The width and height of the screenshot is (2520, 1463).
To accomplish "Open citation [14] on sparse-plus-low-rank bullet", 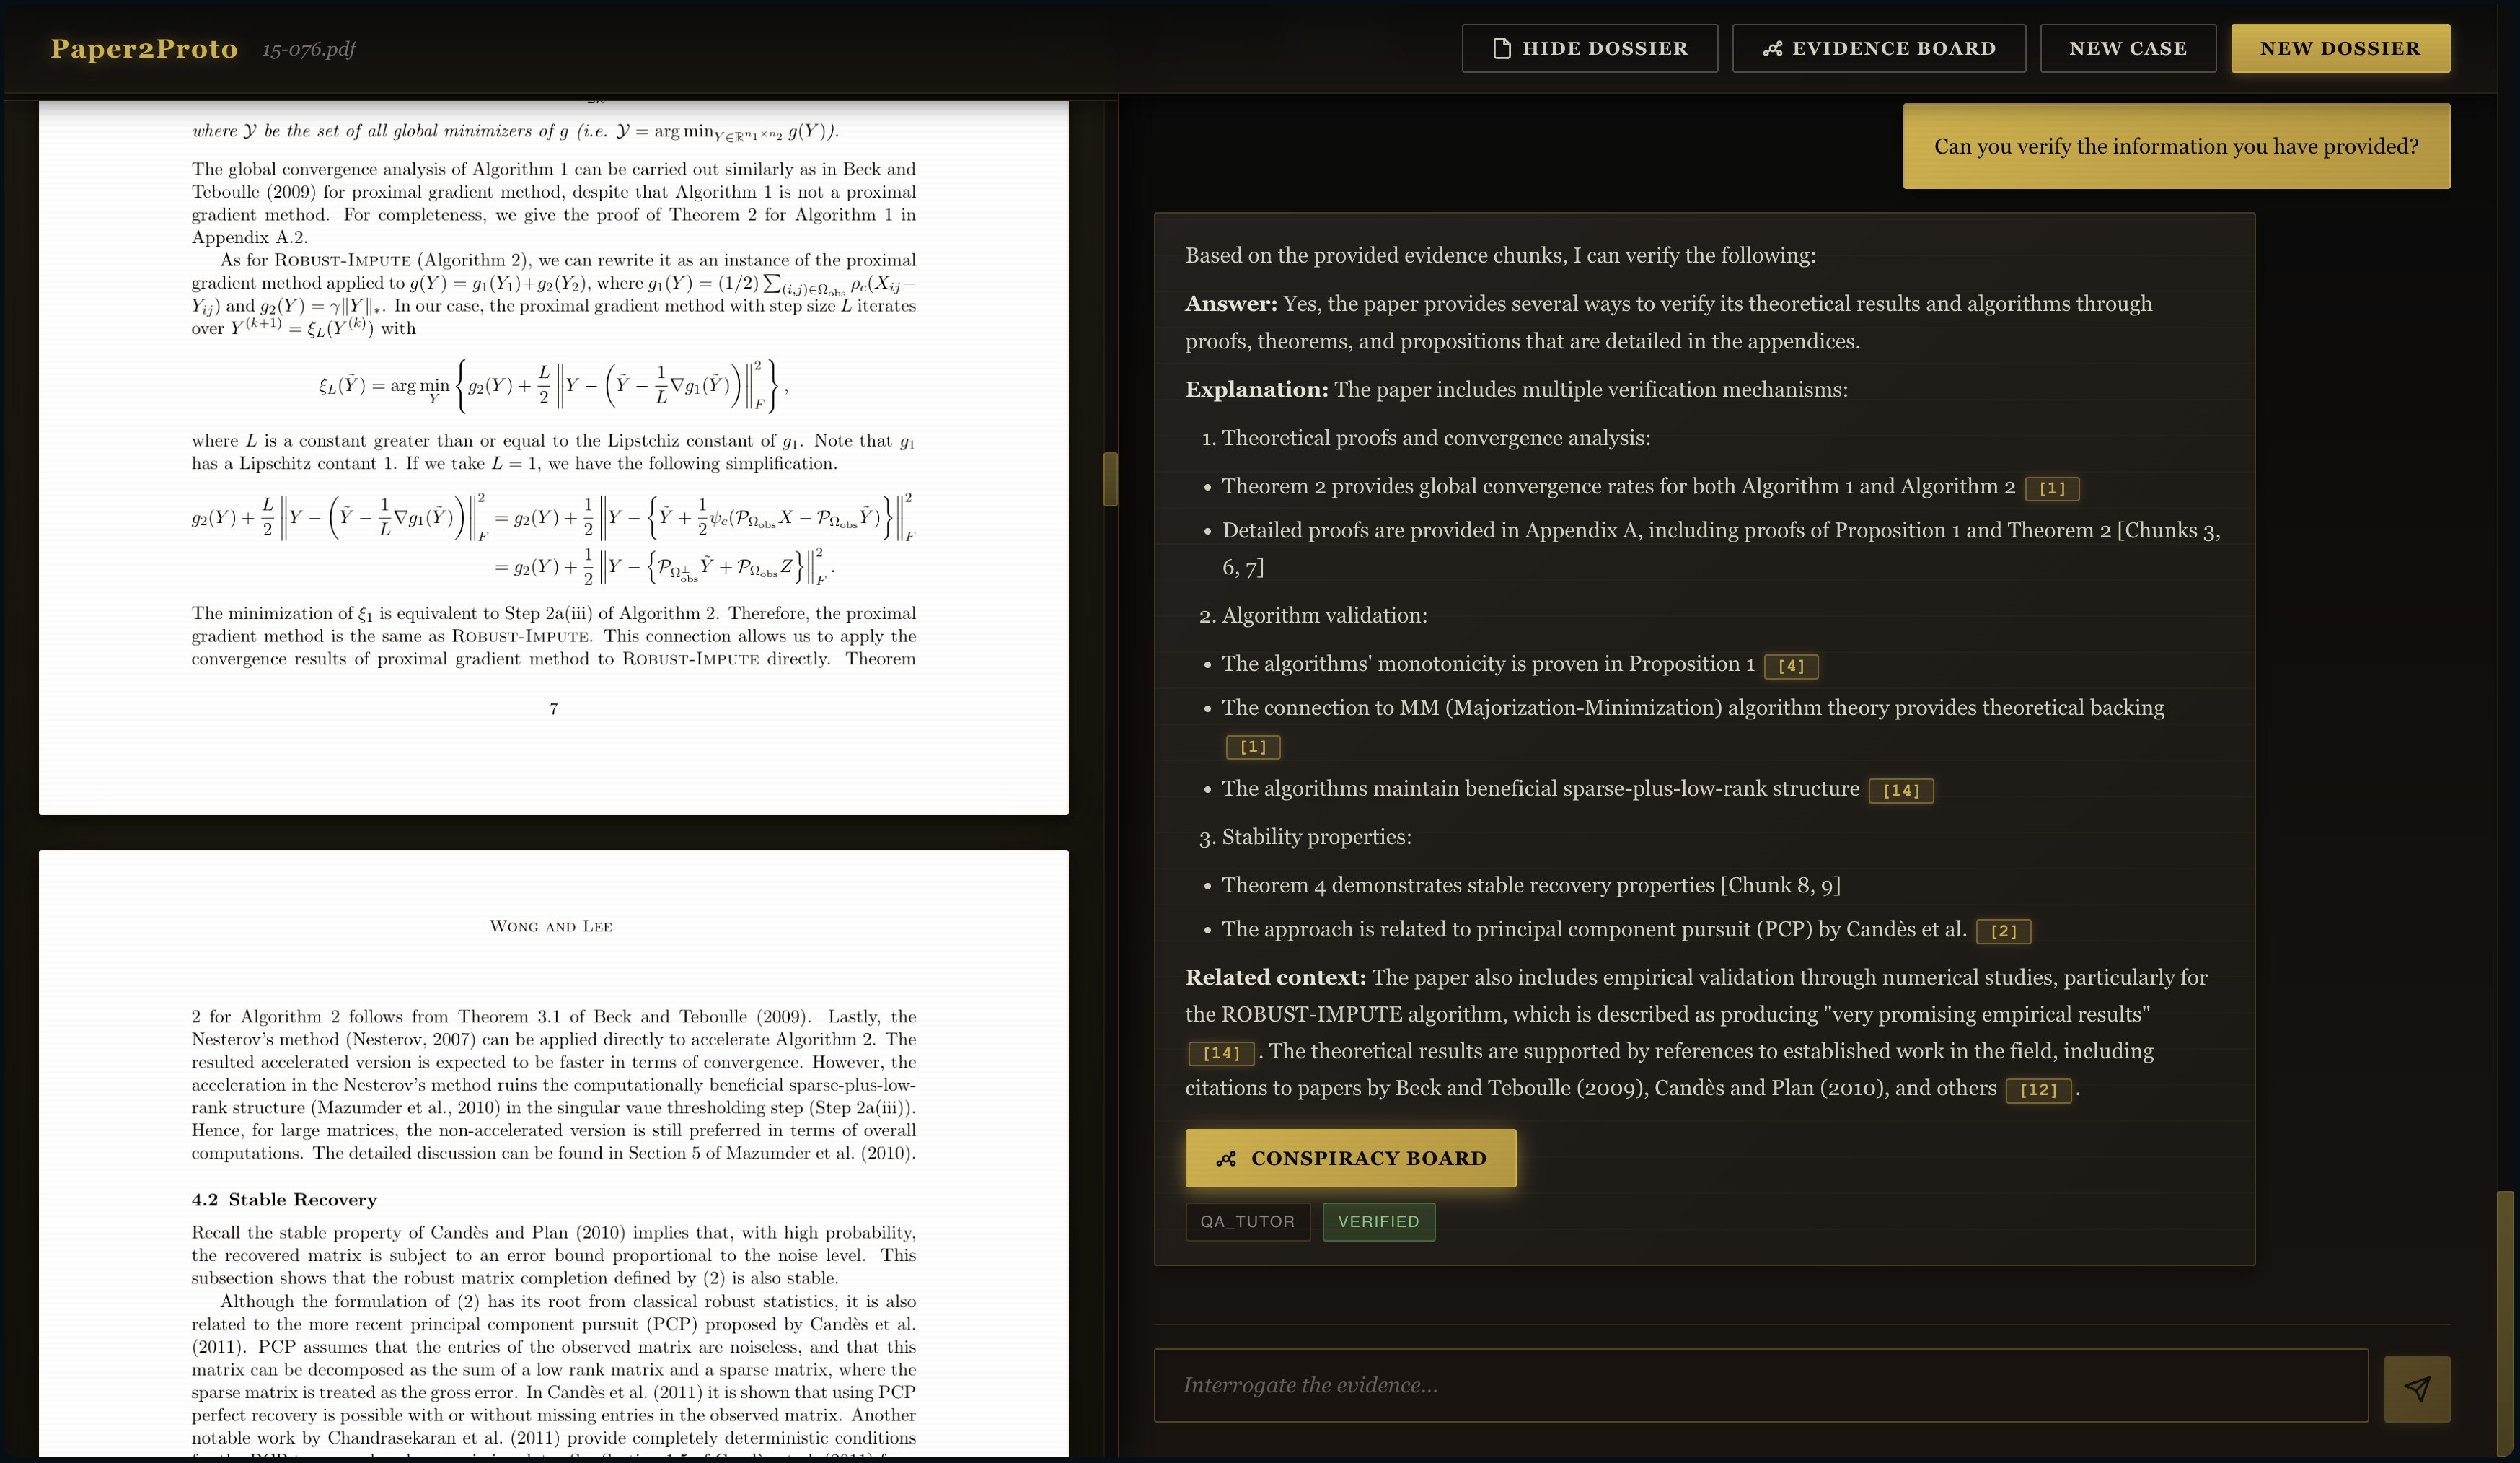I will tap(1900, 791).
